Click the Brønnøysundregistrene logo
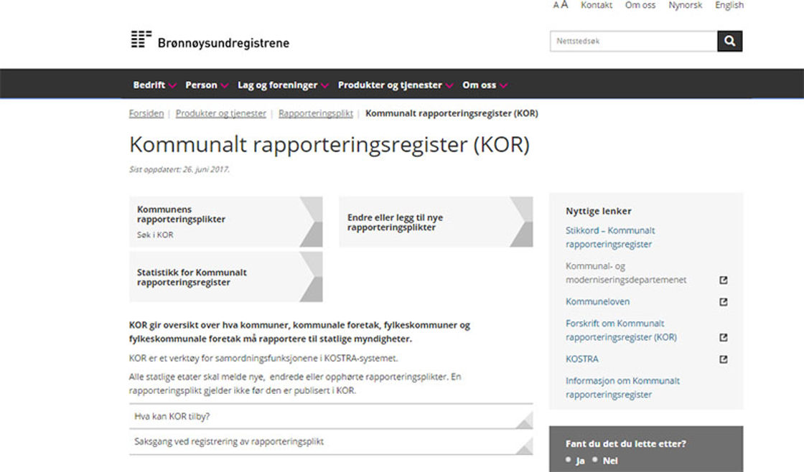This screenshot has width=804, height=472. [x=210, y=41]
